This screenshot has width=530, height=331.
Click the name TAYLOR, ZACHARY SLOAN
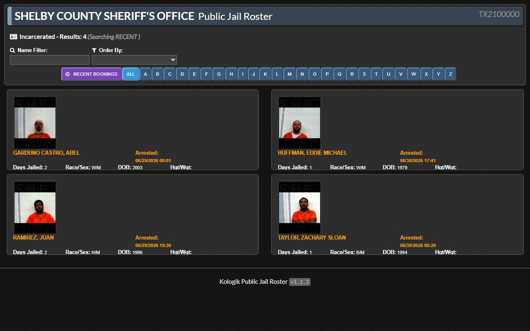point(312,237)
